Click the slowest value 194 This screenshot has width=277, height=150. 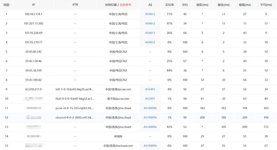point(244,108)
